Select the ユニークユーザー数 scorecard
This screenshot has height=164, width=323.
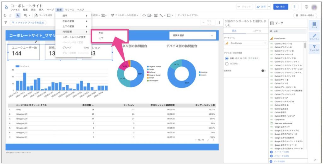(x=24, y=52)
